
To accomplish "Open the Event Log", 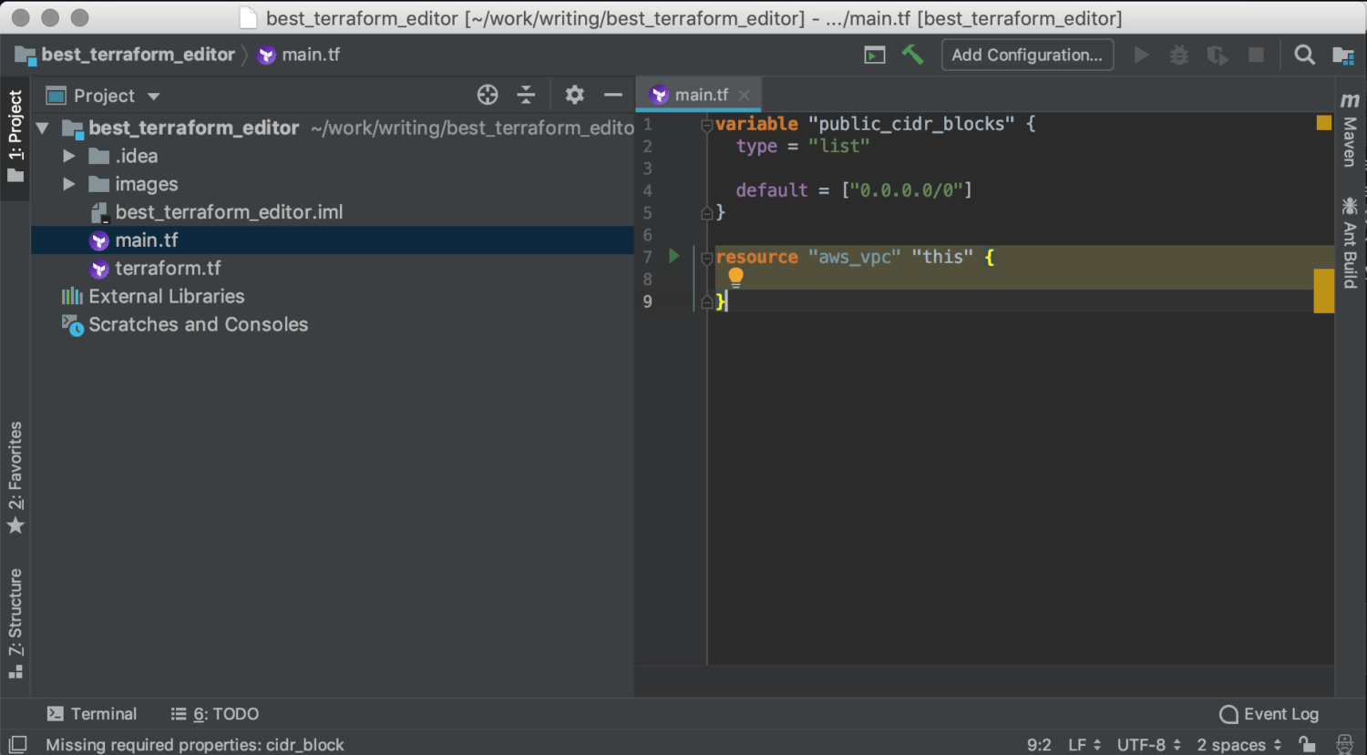I will (1269, 714).
